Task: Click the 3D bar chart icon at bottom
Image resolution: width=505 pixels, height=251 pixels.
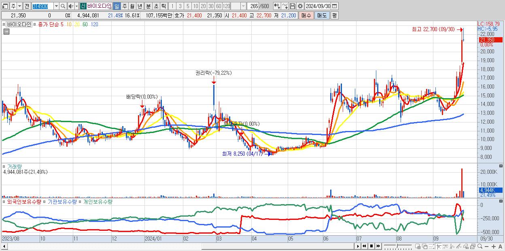Action: [466, 246]
